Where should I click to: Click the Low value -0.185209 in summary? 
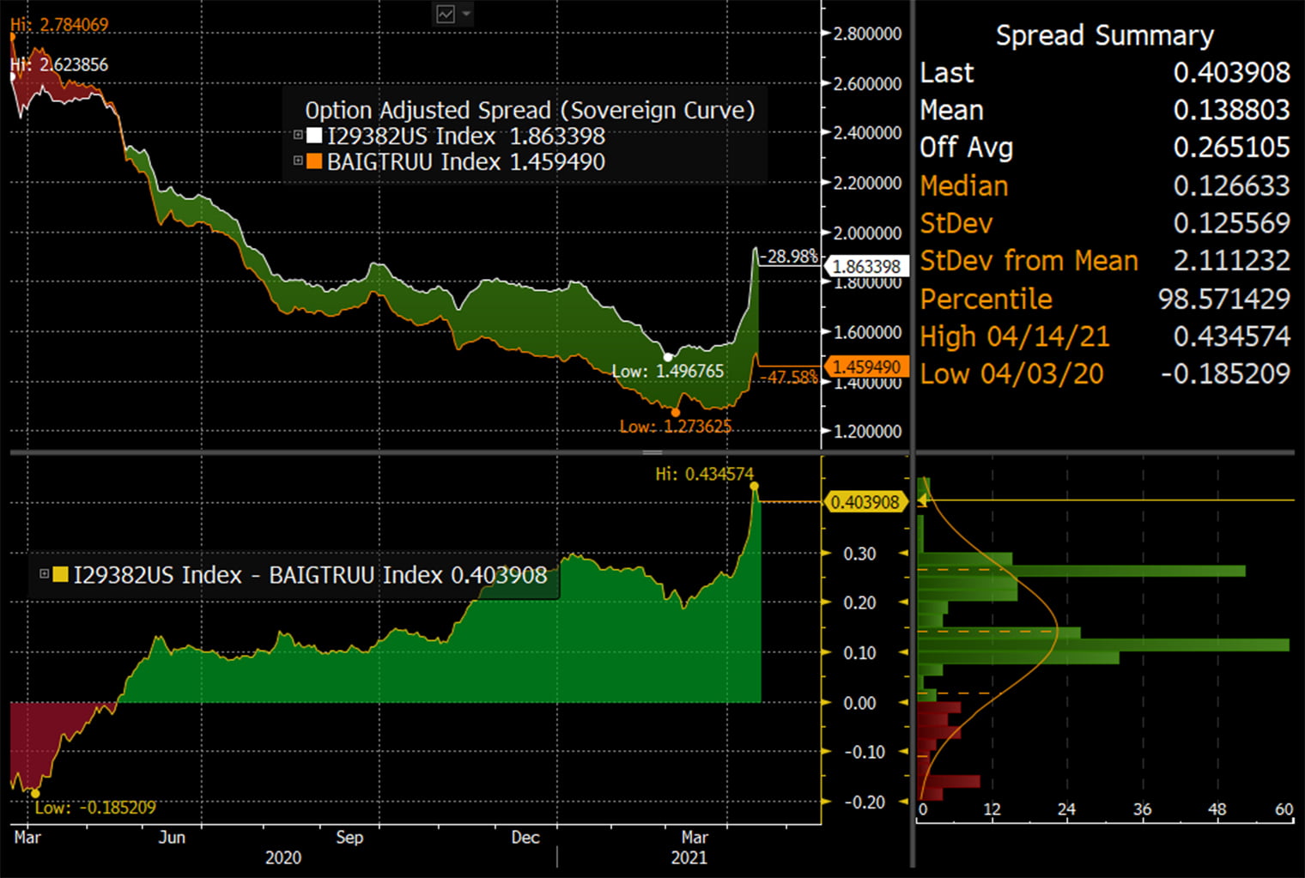(1225, 374)
